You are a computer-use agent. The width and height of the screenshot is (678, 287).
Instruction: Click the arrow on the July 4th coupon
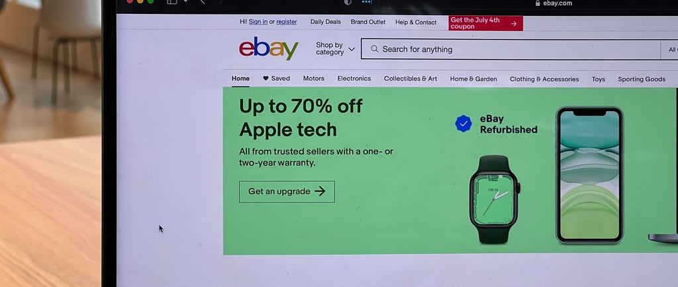(514, 24)
